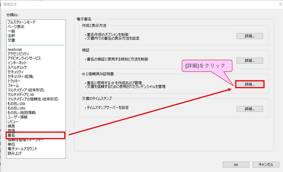Select アクセシビリティ category
The width and height of the screenshot is (283, 172).
(19, 54)
